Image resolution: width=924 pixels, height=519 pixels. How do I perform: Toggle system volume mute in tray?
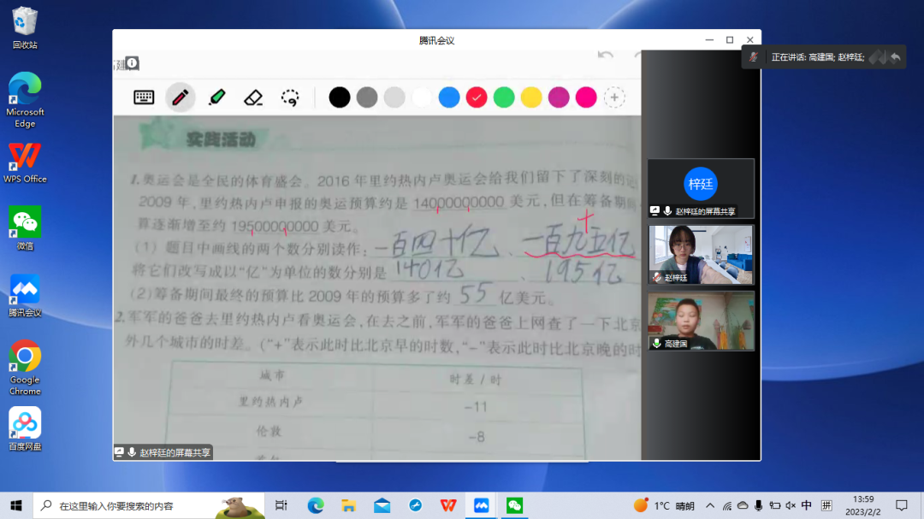pyautogui.click(x=791, y=505)
